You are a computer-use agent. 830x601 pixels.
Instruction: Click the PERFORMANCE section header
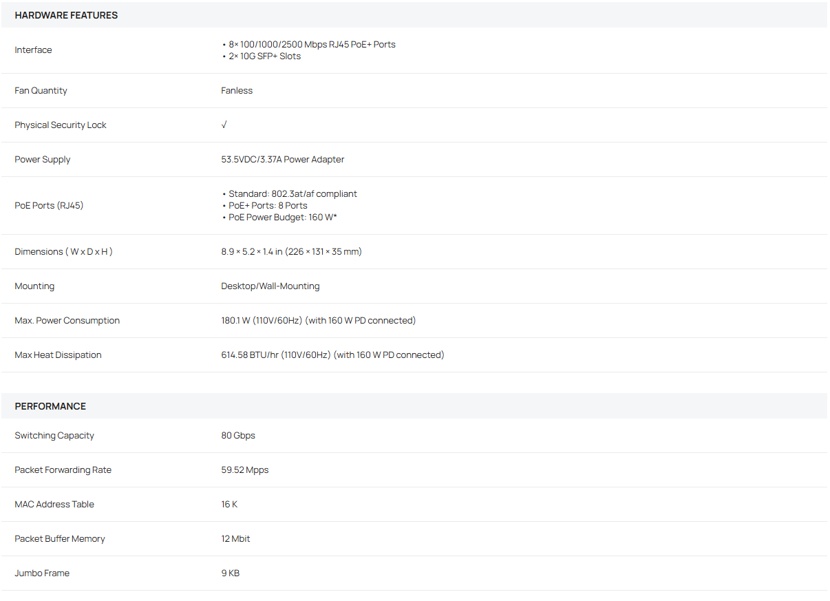(x=50, y=406)
